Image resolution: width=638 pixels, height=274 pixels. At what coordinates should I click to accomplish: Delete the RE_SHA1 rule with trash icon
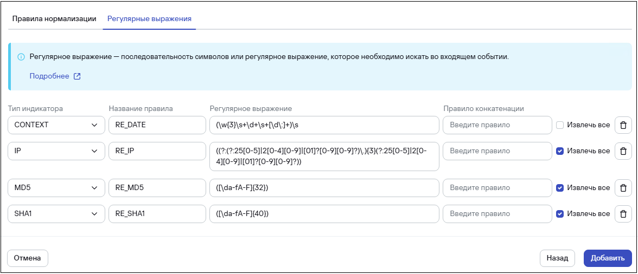coord(623,213)
